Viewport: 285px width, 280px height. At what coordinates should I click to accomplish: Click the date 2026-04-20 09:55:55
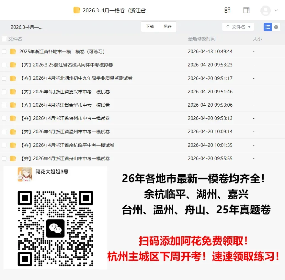point(210,158)
